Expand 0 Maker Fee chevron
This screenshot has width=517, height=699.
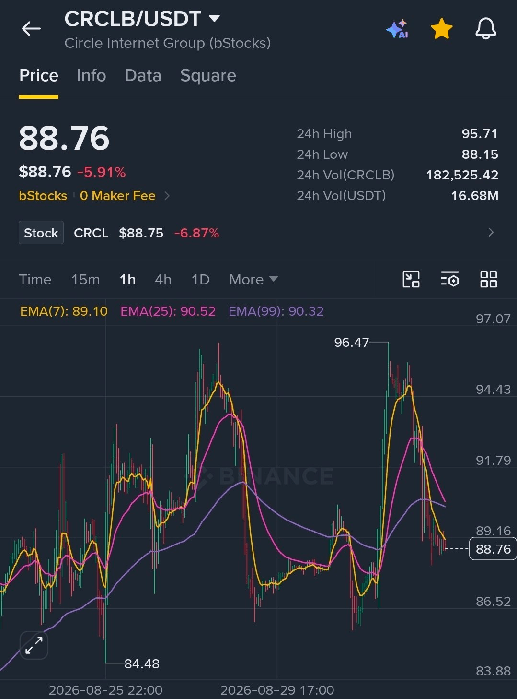click(167, 196)
